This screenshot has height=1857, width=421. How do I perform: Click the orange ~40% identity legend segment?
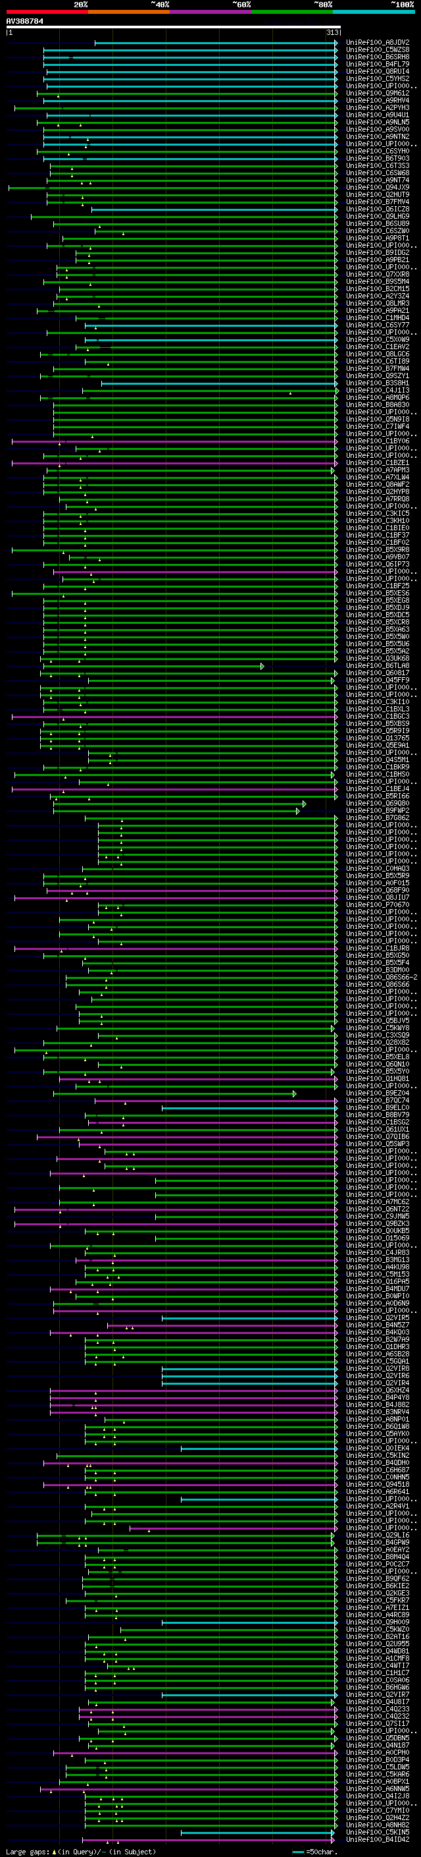[129, 12]
